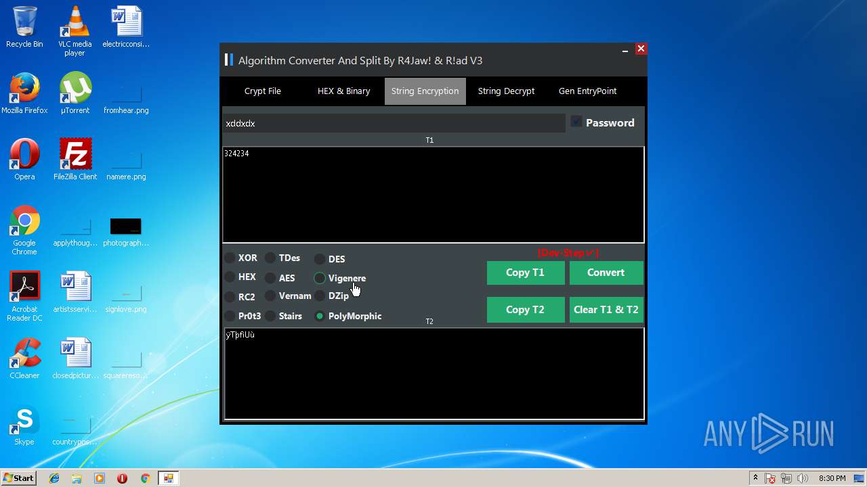Switch to the HEX & Binary tab
The height and width of the screenshot is (487, 867).
(x=344, y=91)
